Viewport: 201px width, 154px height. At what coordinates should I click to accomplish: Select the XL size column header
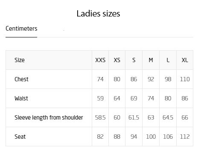pos(185,60)
